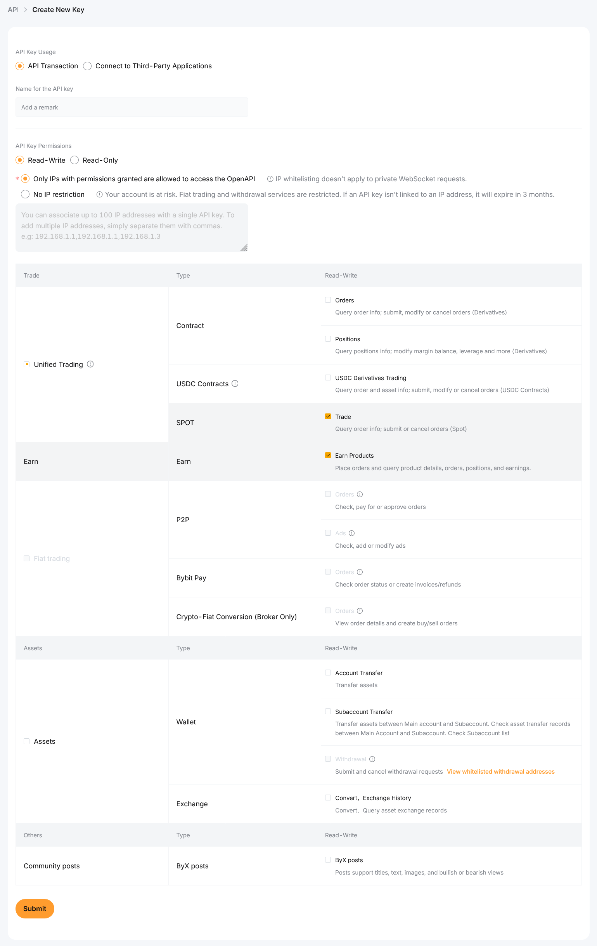
Task: Enable the Contract Orders checkbox
Action: (x=328, y=300)
